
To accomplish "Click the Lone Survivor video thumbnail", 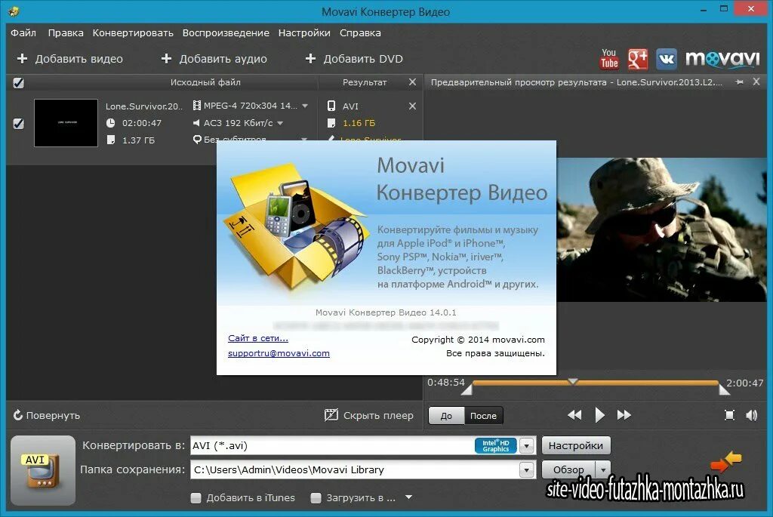I will coord(66,123).
